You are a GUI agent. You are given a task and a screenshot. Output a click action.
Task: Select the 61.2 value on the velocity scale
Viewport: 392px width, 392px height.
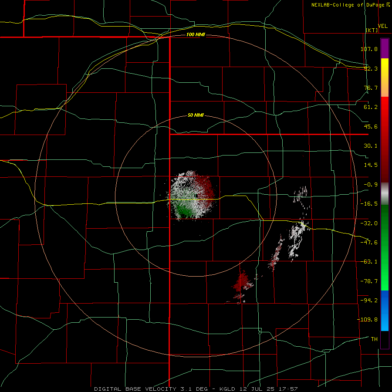point(371,107)
